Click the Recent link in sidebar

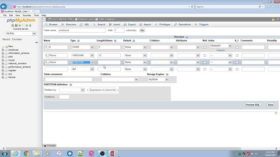pos(6,39)
